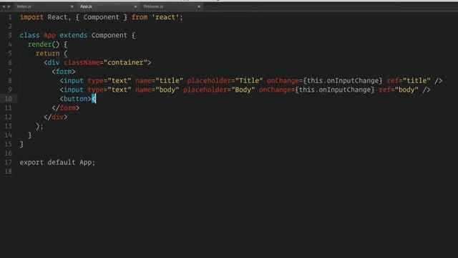Click the opening <form> tag on line 7
This screenshot has height=258, width=458.
64,72
